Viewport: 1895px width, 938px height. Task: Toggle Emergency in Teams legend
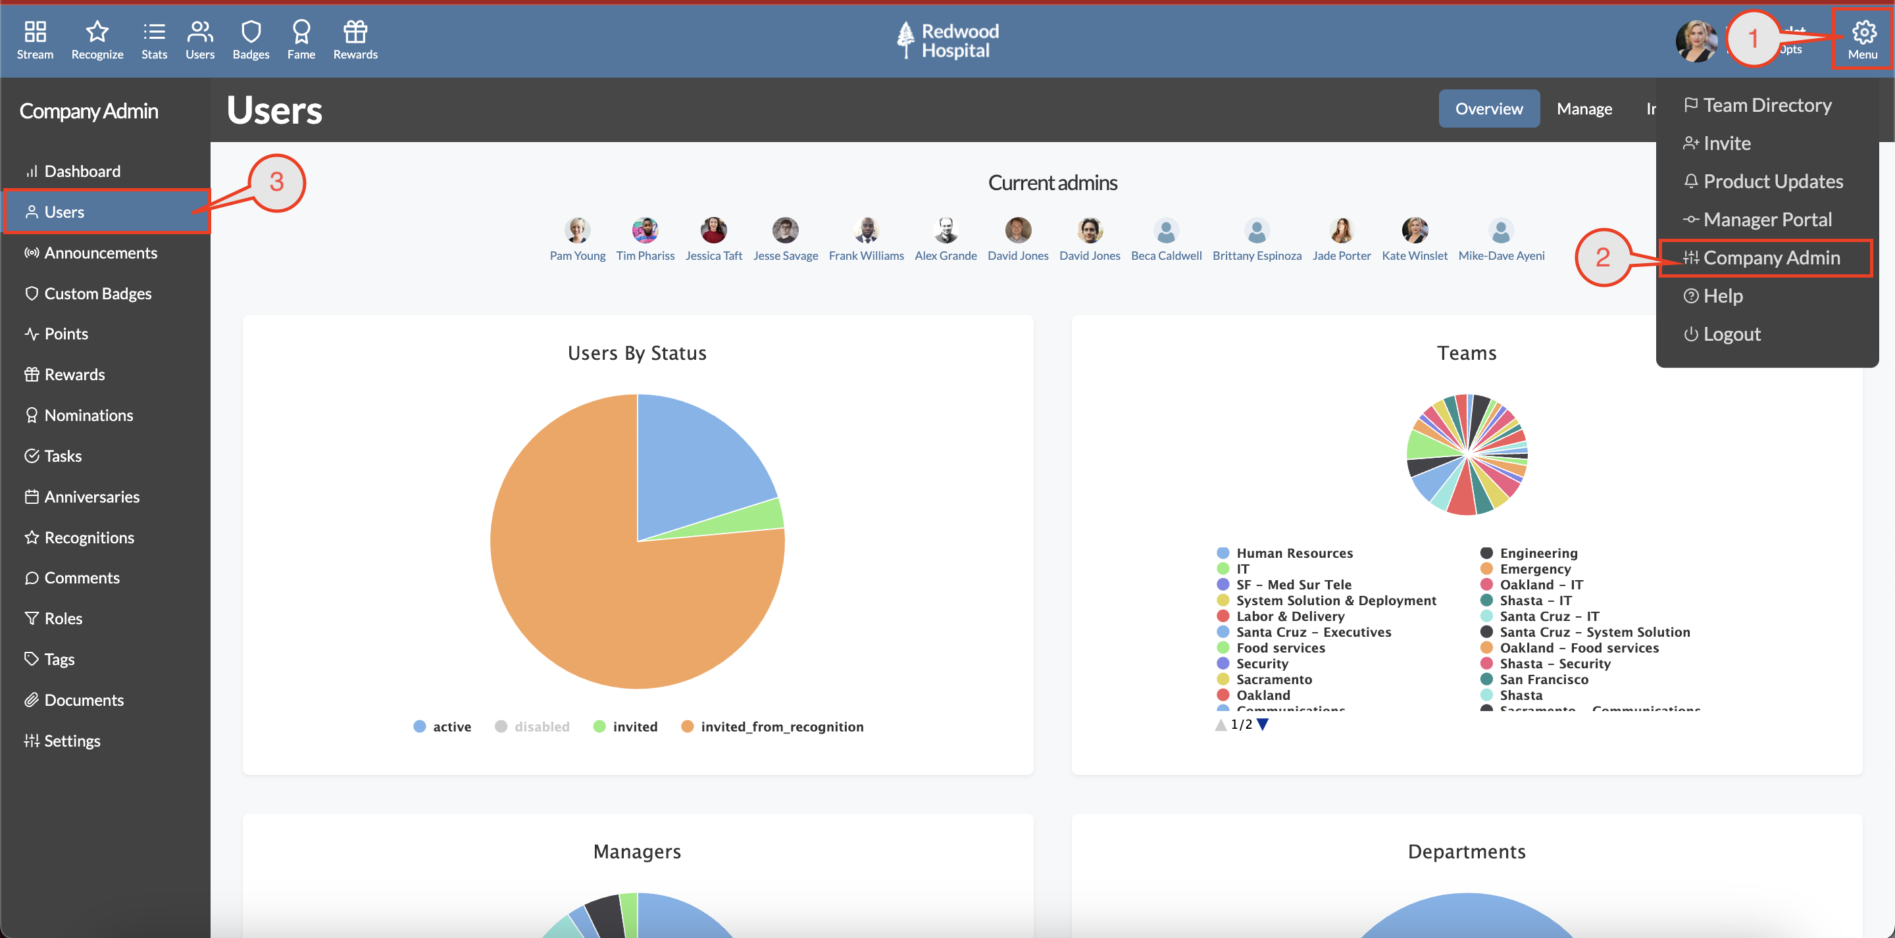(x=1526, y=569)
